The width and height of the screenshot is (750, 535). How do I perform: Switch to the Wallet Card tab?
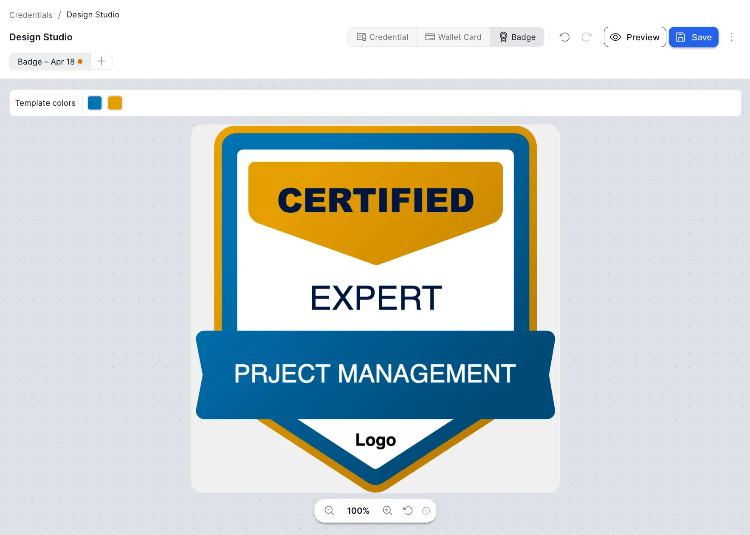pos(453,37)
